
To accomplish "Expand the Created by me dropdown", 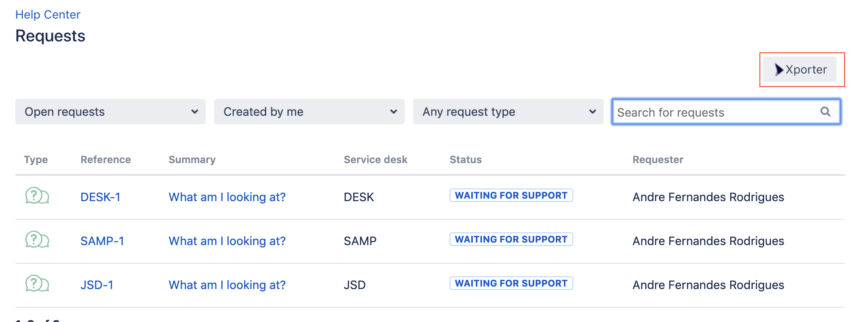I will click(309, 112).
